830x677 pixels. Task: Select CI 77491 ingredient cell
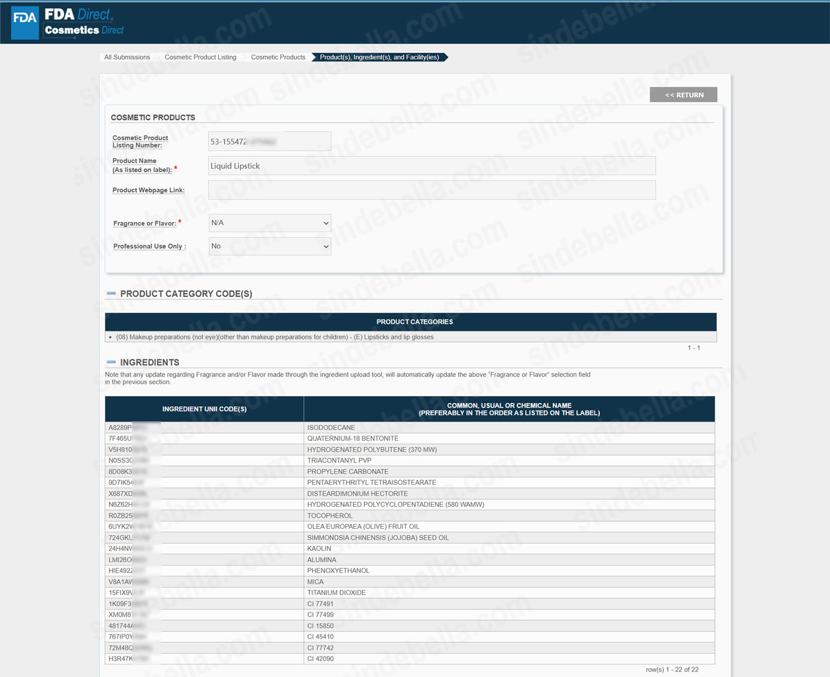click(509, 604)
